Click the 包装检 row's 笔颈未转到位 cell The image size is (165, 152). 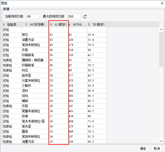pyautogui.click(x=35, y=136)
